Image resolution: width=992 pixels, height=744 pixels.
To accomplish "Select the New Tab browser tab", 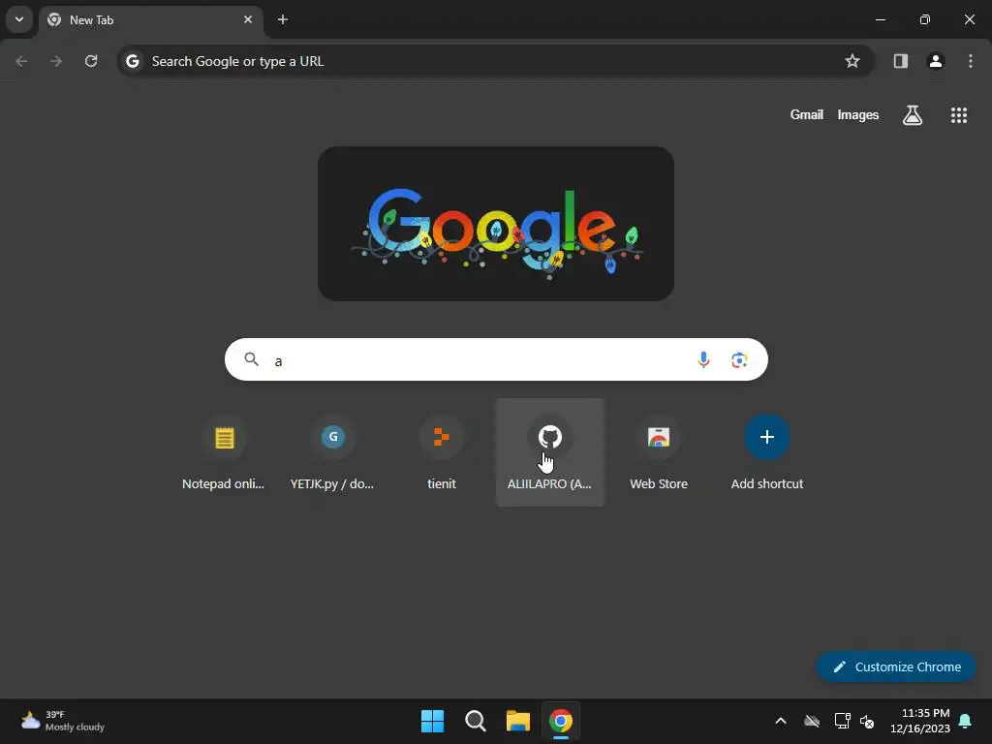I will [150, 20].
